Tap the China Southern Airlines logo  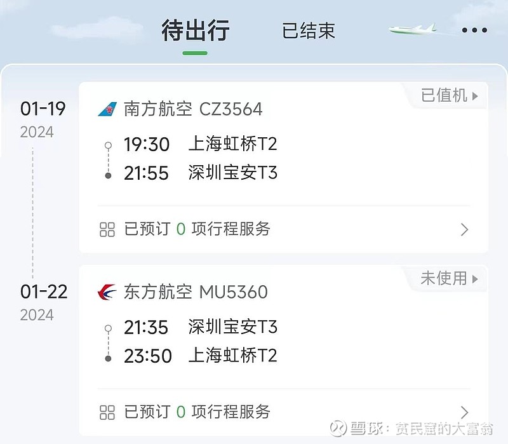tap(107, 109)
